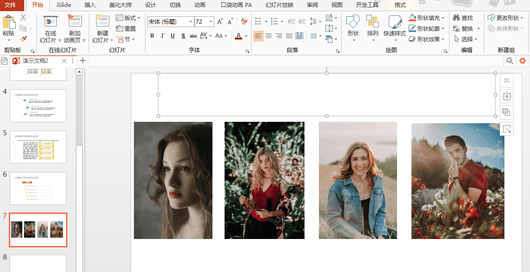Click the Cut scissors icon

coord(23,18)
